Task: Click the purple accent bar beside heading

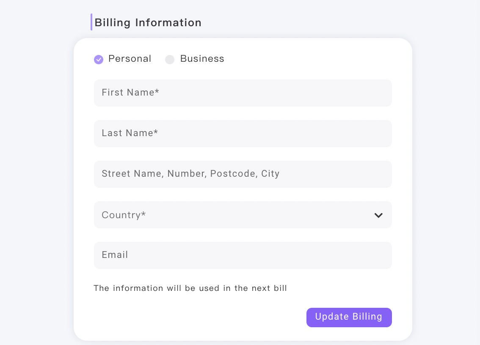Action: pyautogui.click(x=91, y=22)
